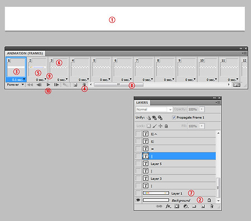The width and height of the screenshot is (251, 221).
Task: Add a layer mask
Action: click(177, 206)
